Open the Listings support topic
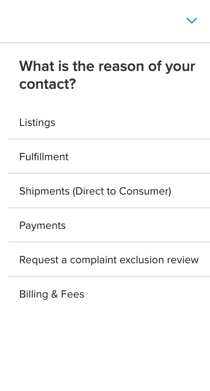Screen dimensions: 210x391 (109, 122)
